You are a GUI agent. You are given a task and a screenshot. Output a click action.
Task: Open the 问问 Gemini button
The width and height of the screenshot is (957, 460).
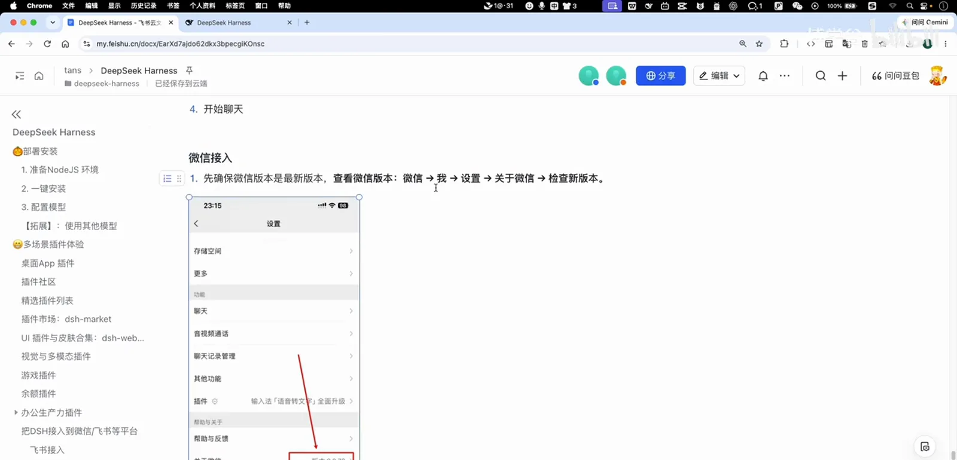(925, 22)
